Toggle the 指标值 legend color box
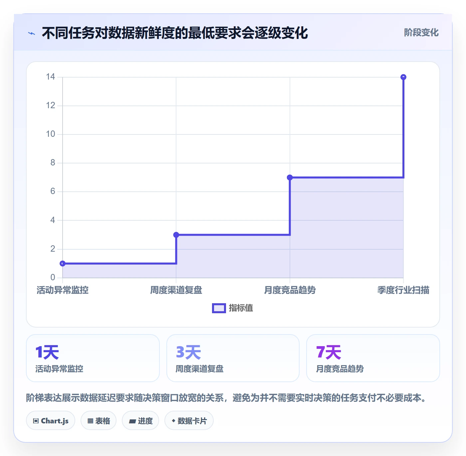The image size is (466, 456). point(219,308)
